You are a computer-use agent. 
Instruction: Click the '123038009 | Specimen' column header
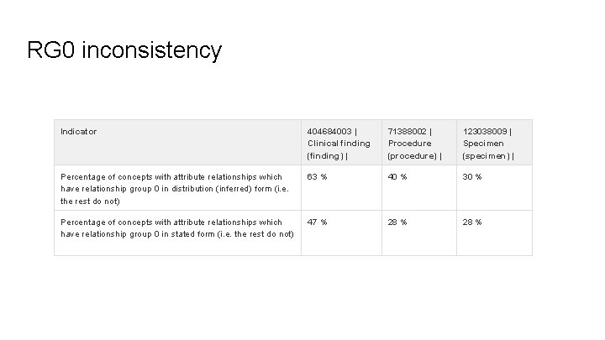pyautogui.click(x=494, y=142)
